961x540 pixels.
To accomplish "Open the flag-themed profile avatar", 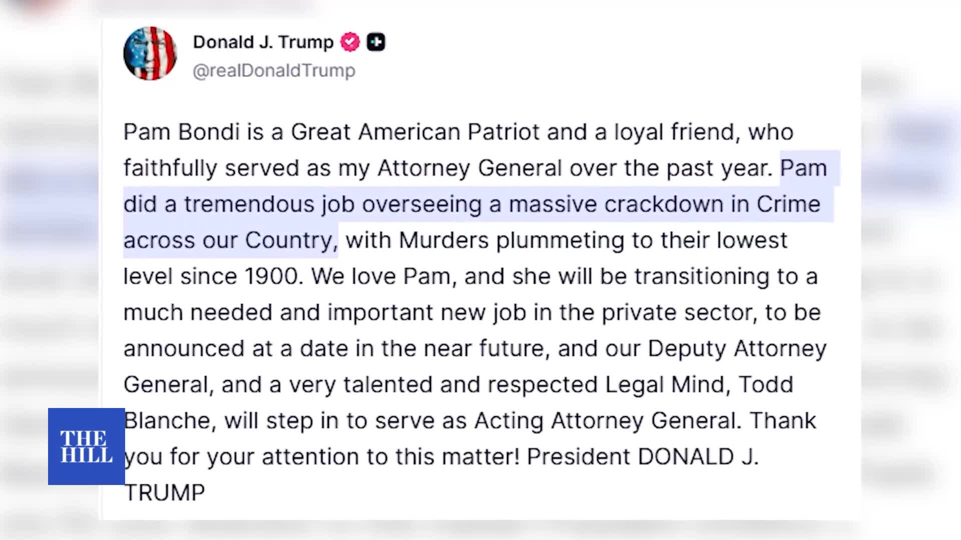I will [x=150, y=53].
